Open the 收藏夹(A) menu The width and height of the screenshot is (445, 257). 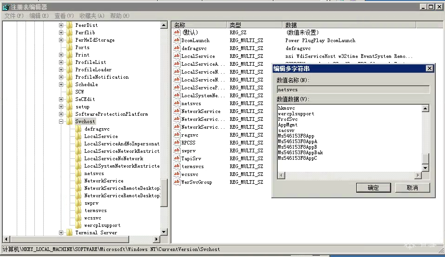(92, 16)
